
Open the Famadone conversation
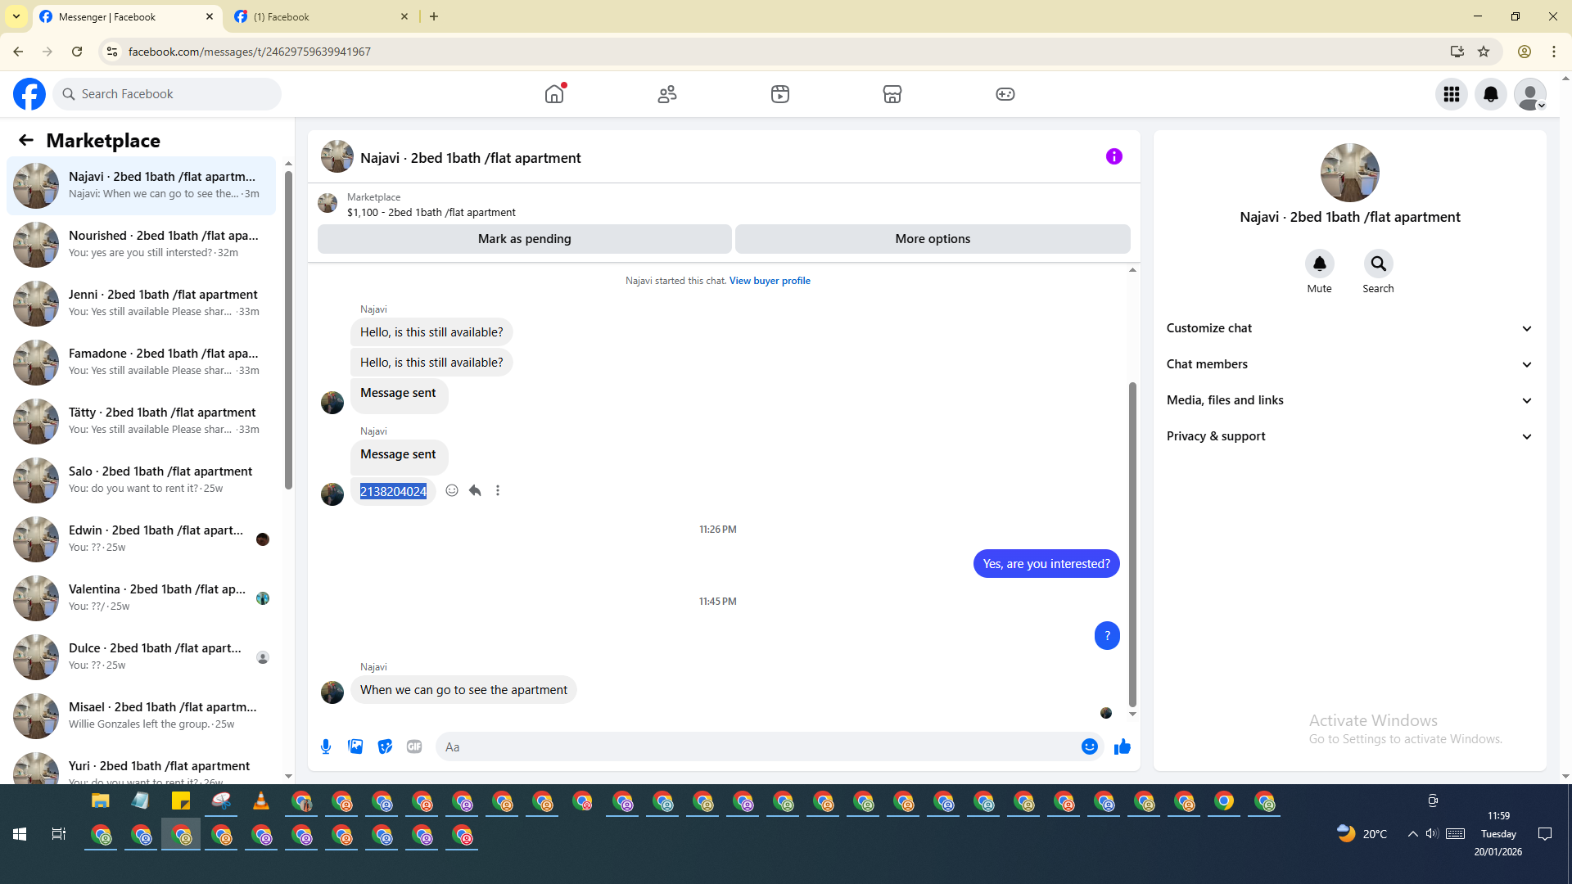(x=141, y=362)
